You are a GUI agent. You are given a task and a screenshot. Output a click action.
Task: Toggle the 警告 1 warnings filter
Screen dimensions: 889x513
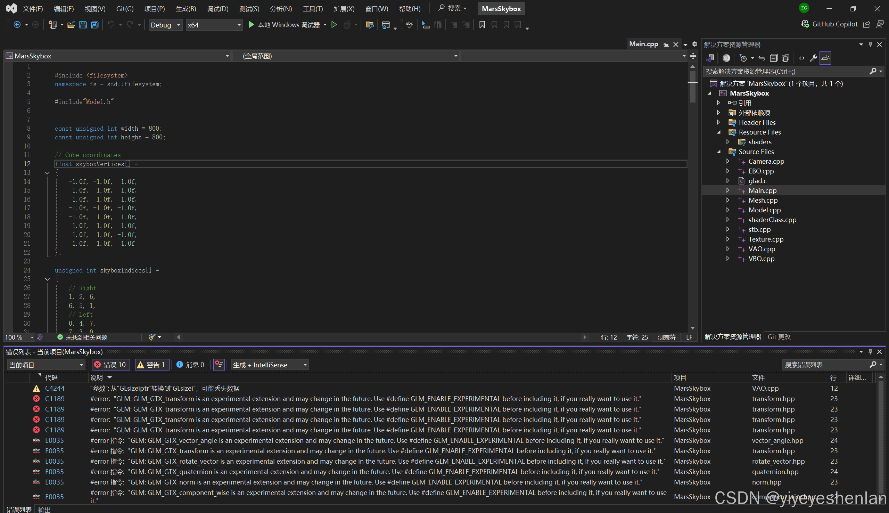click(152, 365)
